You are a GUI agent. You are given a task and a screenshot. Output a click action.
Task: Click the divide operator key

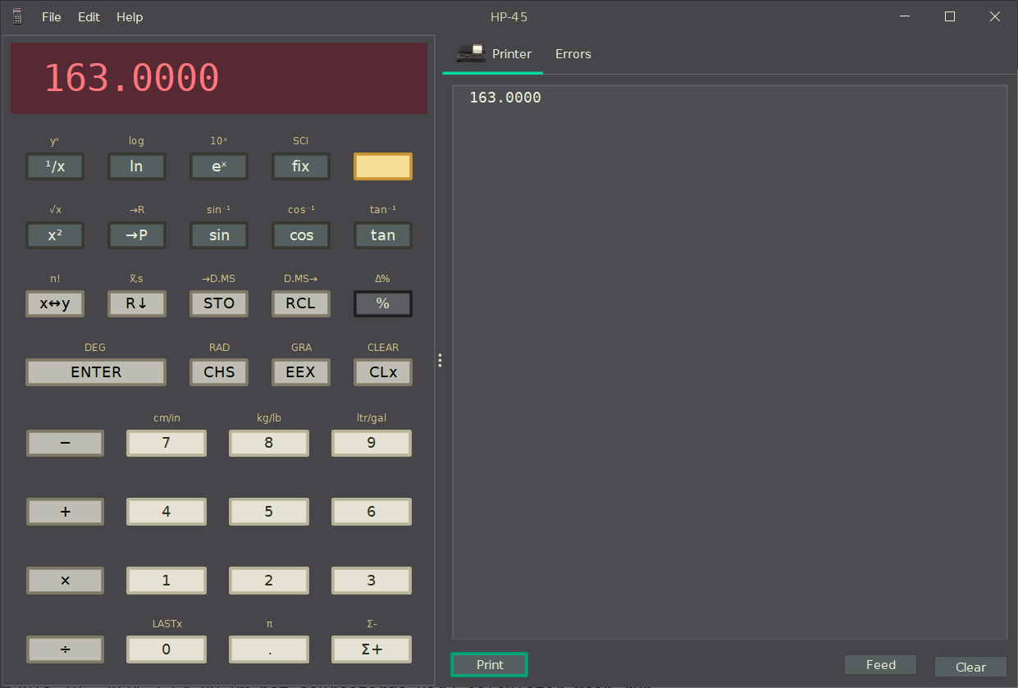66,649
